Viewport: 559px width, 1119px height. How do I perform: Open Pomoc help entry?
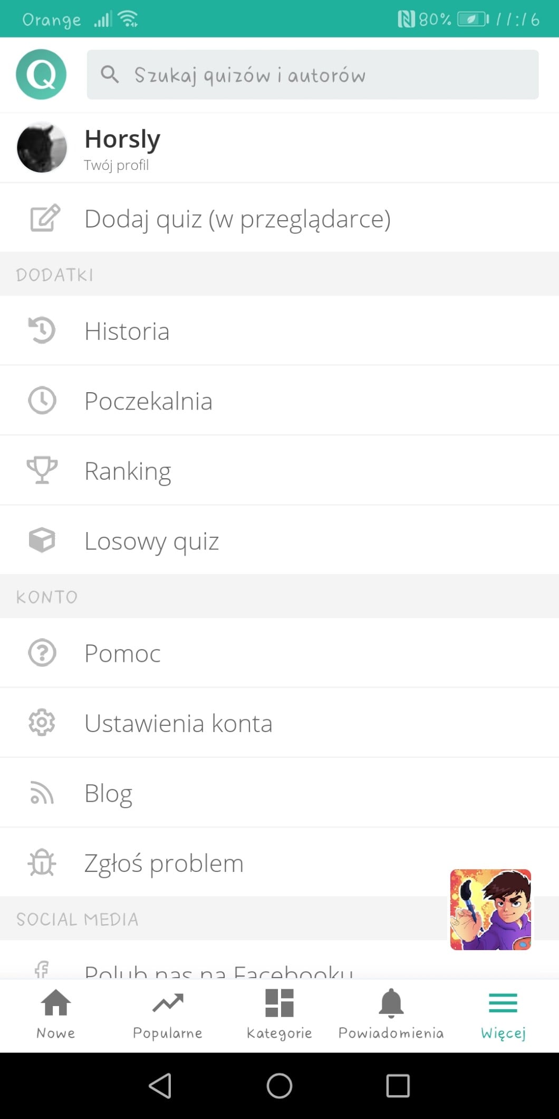click(122, 653)
